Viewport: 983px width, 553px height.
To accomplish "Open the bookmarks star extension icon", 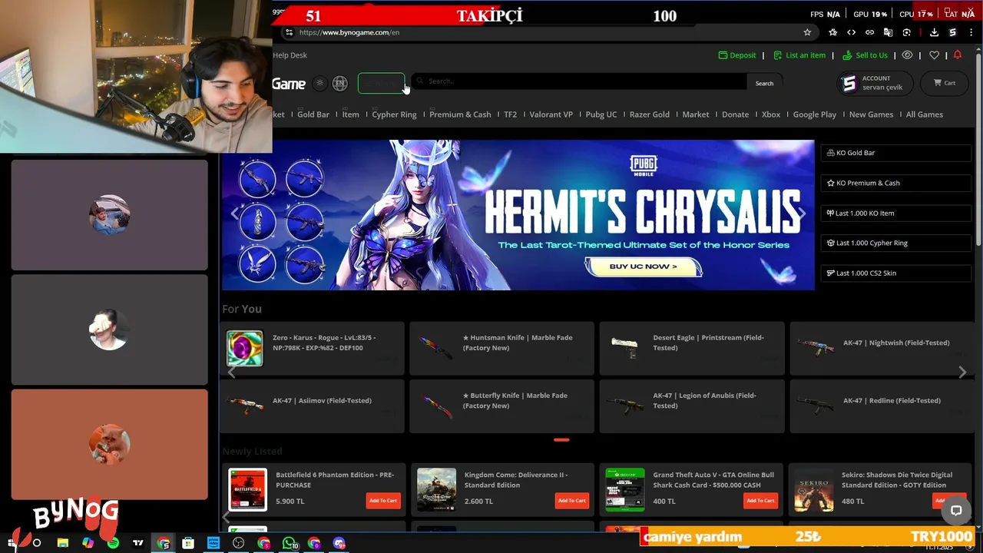I will pos(833,32).
